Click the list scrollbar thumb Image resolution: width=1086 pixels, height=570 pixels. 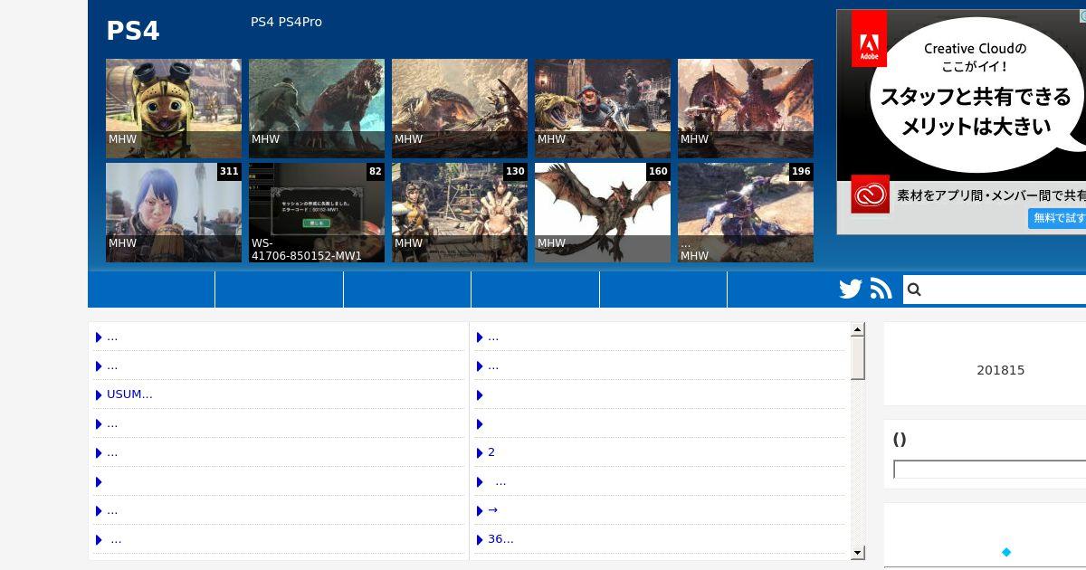[x=858, y=358]
